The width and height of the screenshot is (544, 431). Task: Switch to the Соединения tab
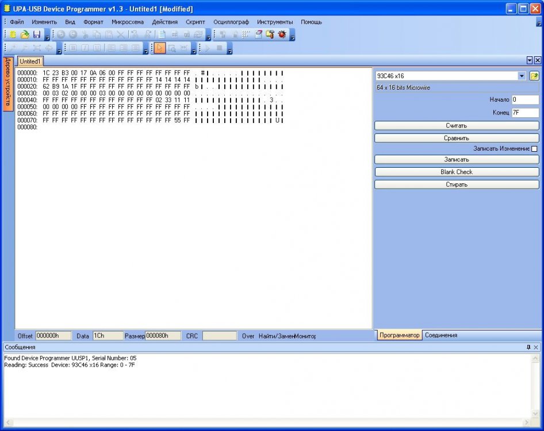(x=441, y=335)
